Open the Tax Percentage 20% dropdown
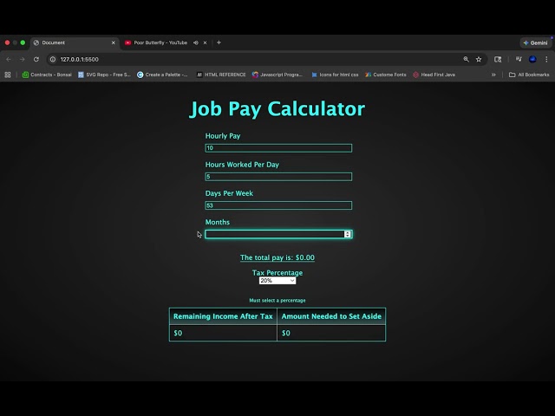555x416 pixels. [277, 281]
